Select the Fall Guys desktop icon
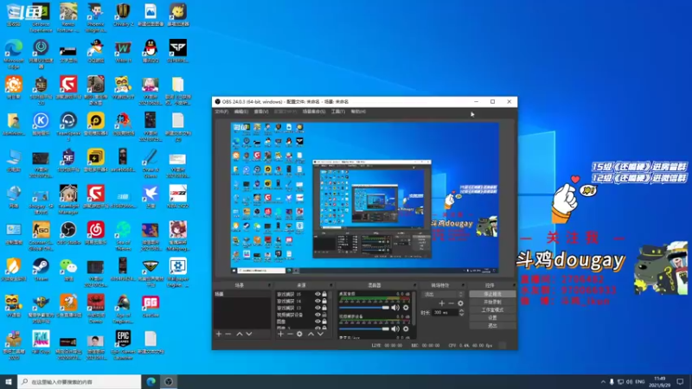 (41, 342)
